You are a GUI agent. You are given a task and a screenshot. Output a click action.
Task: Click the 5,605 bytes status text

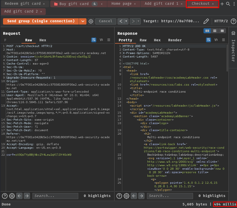tap(195, 204)
